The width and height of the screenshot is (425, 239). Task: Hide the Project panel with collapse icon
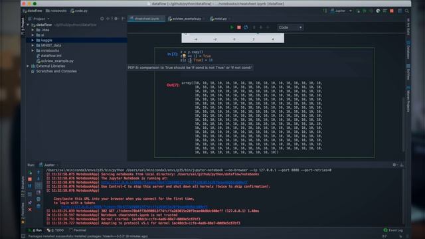123,19
